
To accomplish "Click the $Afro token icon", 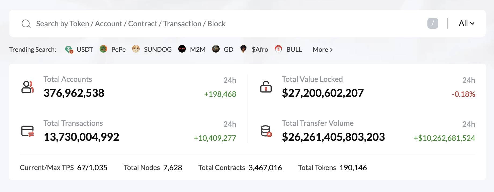I will (x=244, y=49).
